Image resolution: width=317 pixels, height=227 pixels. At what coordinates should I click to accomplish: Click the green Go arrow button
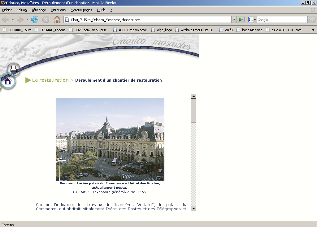pyautogui.click(x=241, y=19)
